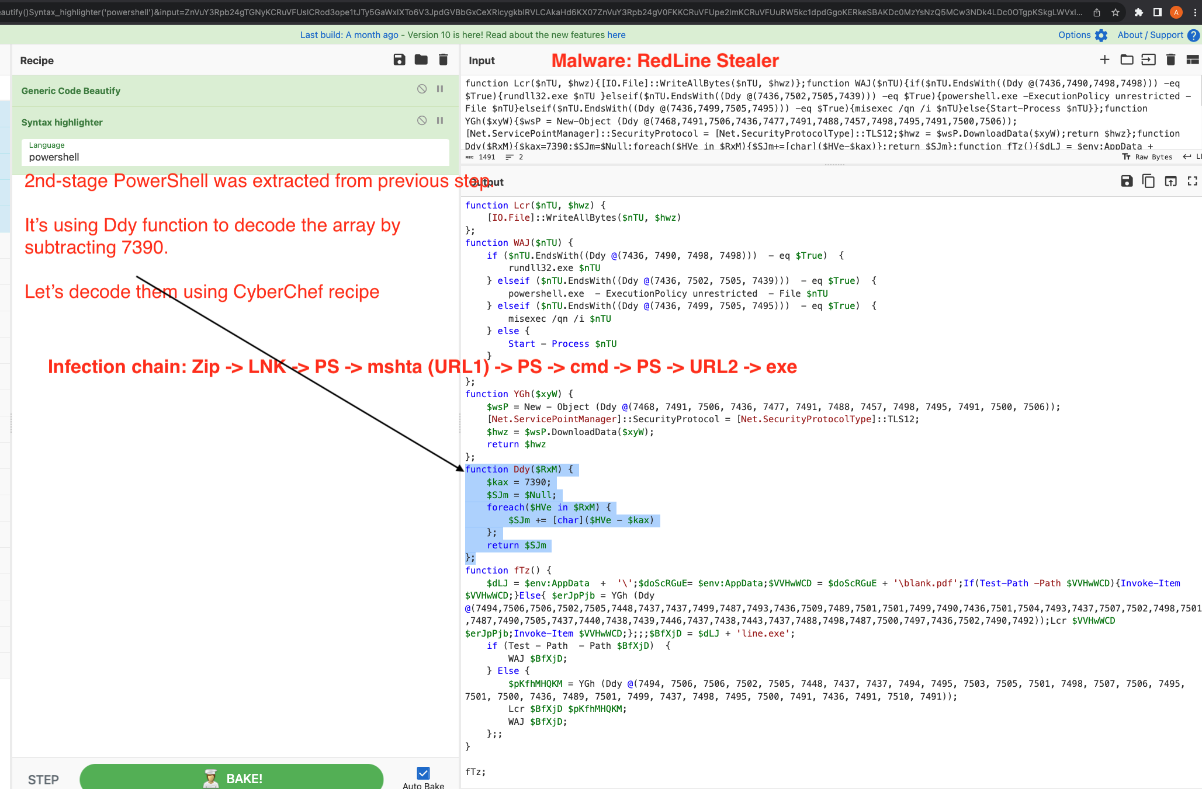
Task: Click inside the Input text area
Action: pyautogui.click(x=830, y=114)
